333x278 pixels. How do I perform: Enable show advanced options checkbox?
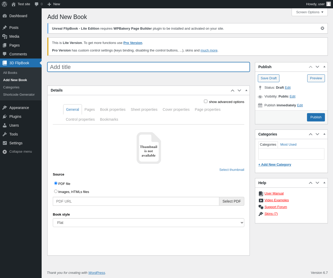[x=206, y=101]
